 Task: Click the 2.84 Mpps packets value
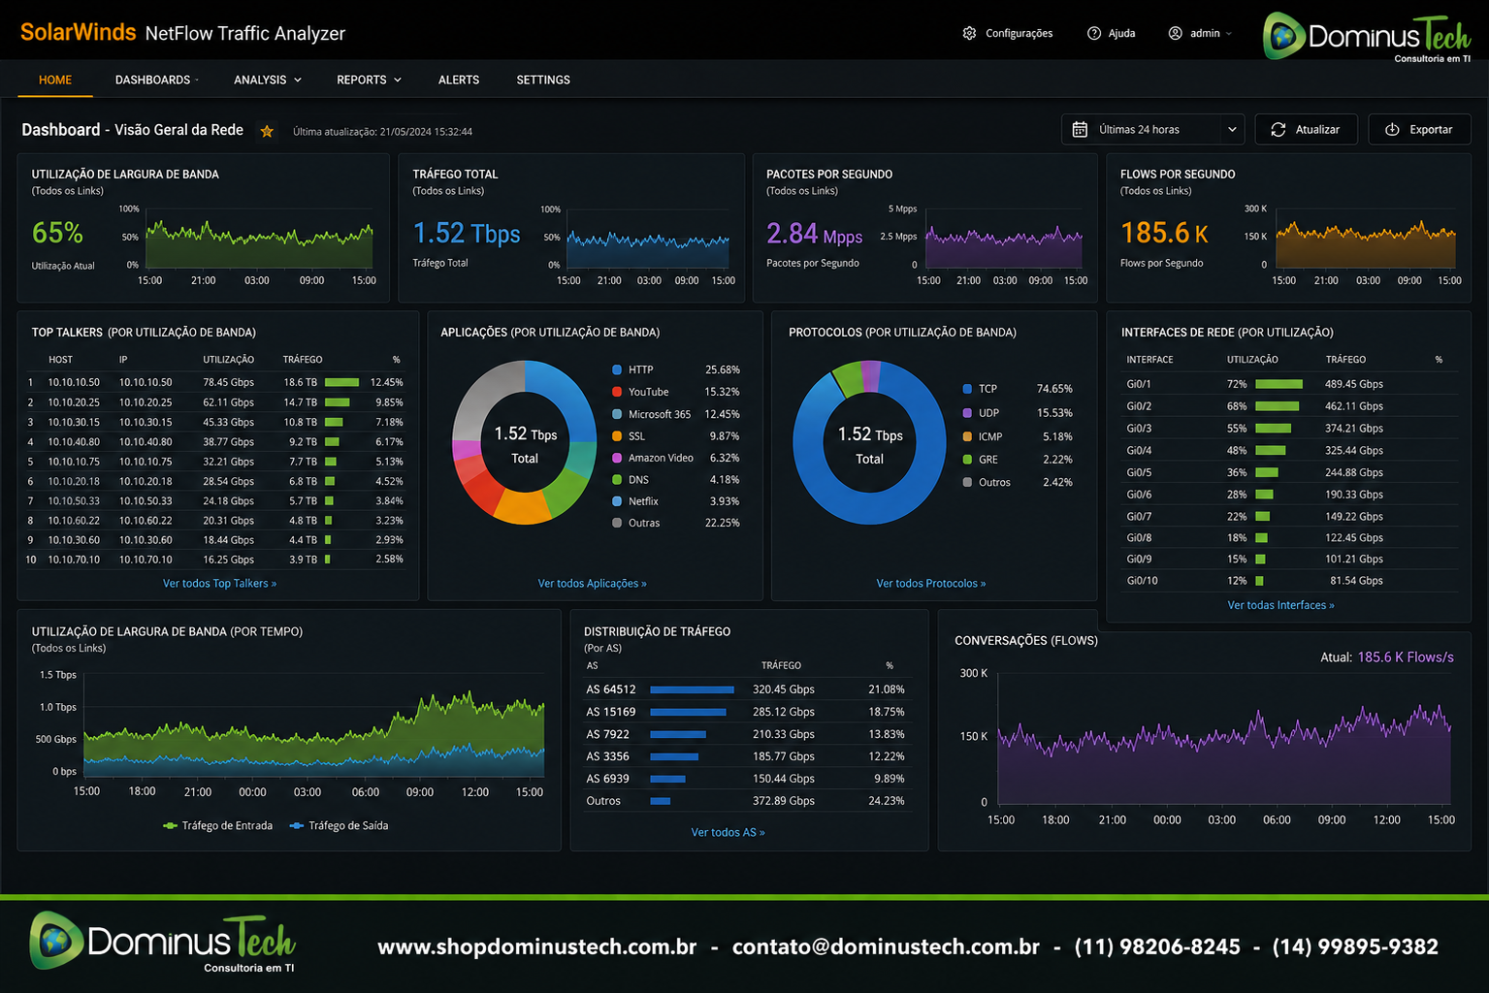point(814,234)
